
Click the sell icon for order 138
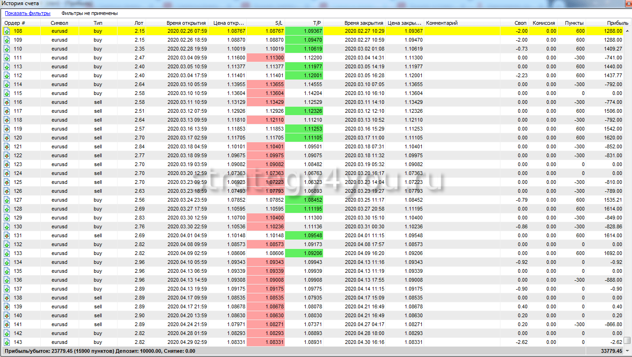coord(7,298)
